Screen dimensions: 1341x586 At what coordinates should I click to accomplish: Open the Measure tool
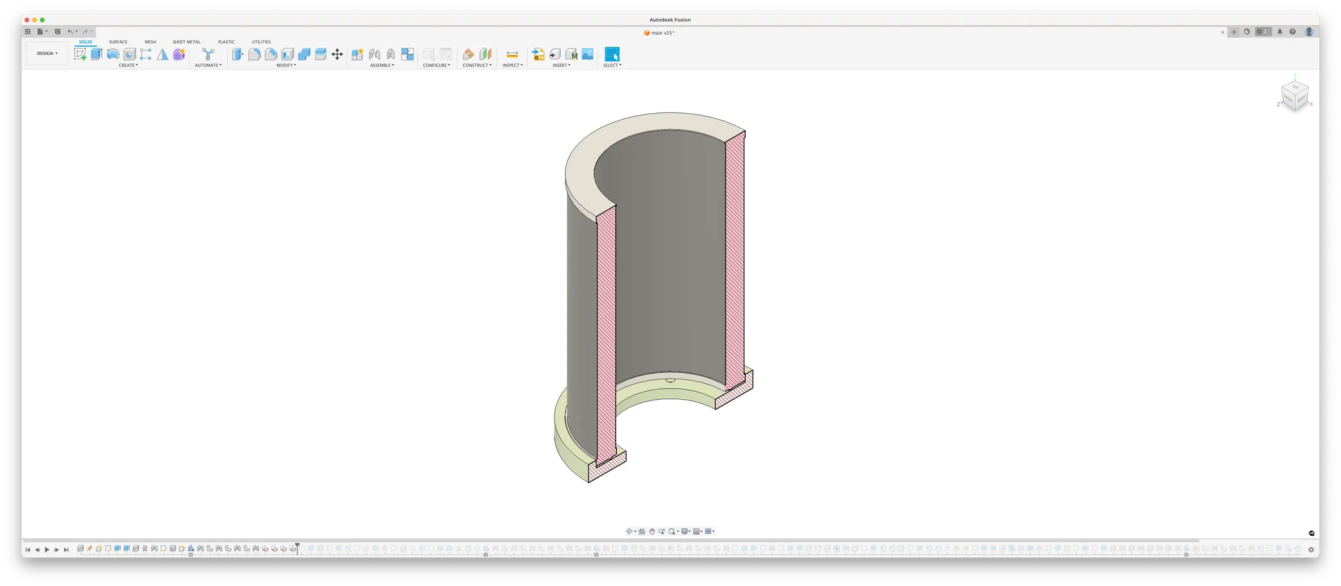tap(512, 54)
